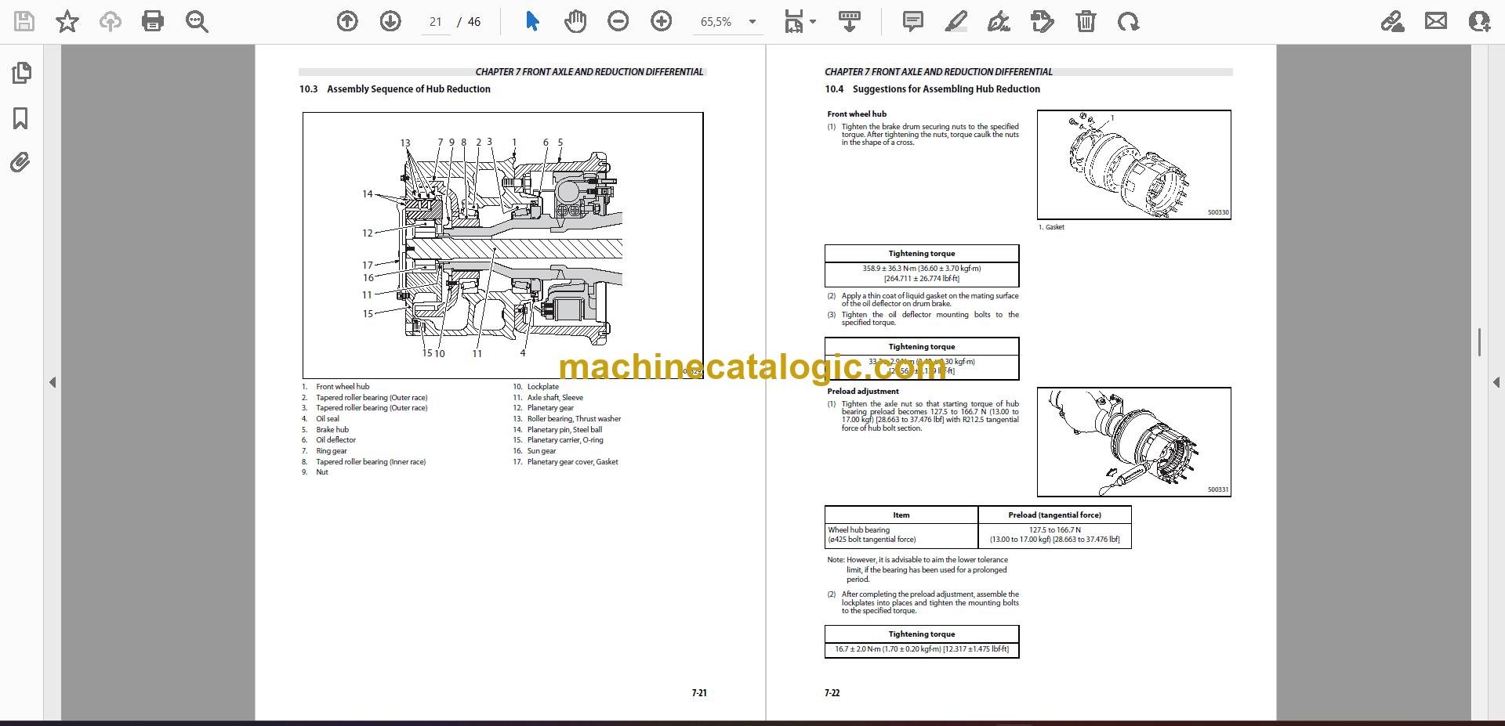Open page thumbnails panel
This screenshot has height=726, width=1505.
click(21, 74)
